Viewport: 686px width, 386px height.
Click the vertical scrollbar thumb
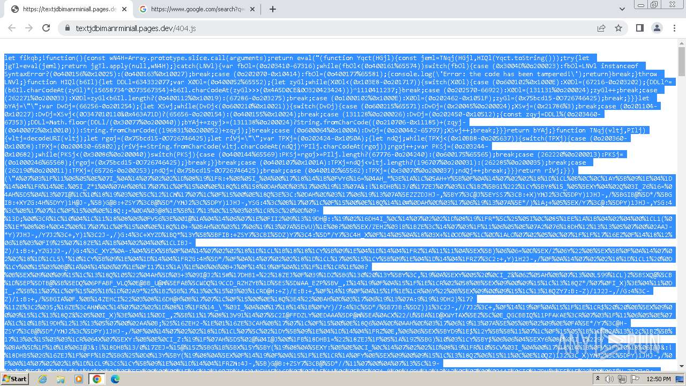pyautogui.click(x=681, y=61)
